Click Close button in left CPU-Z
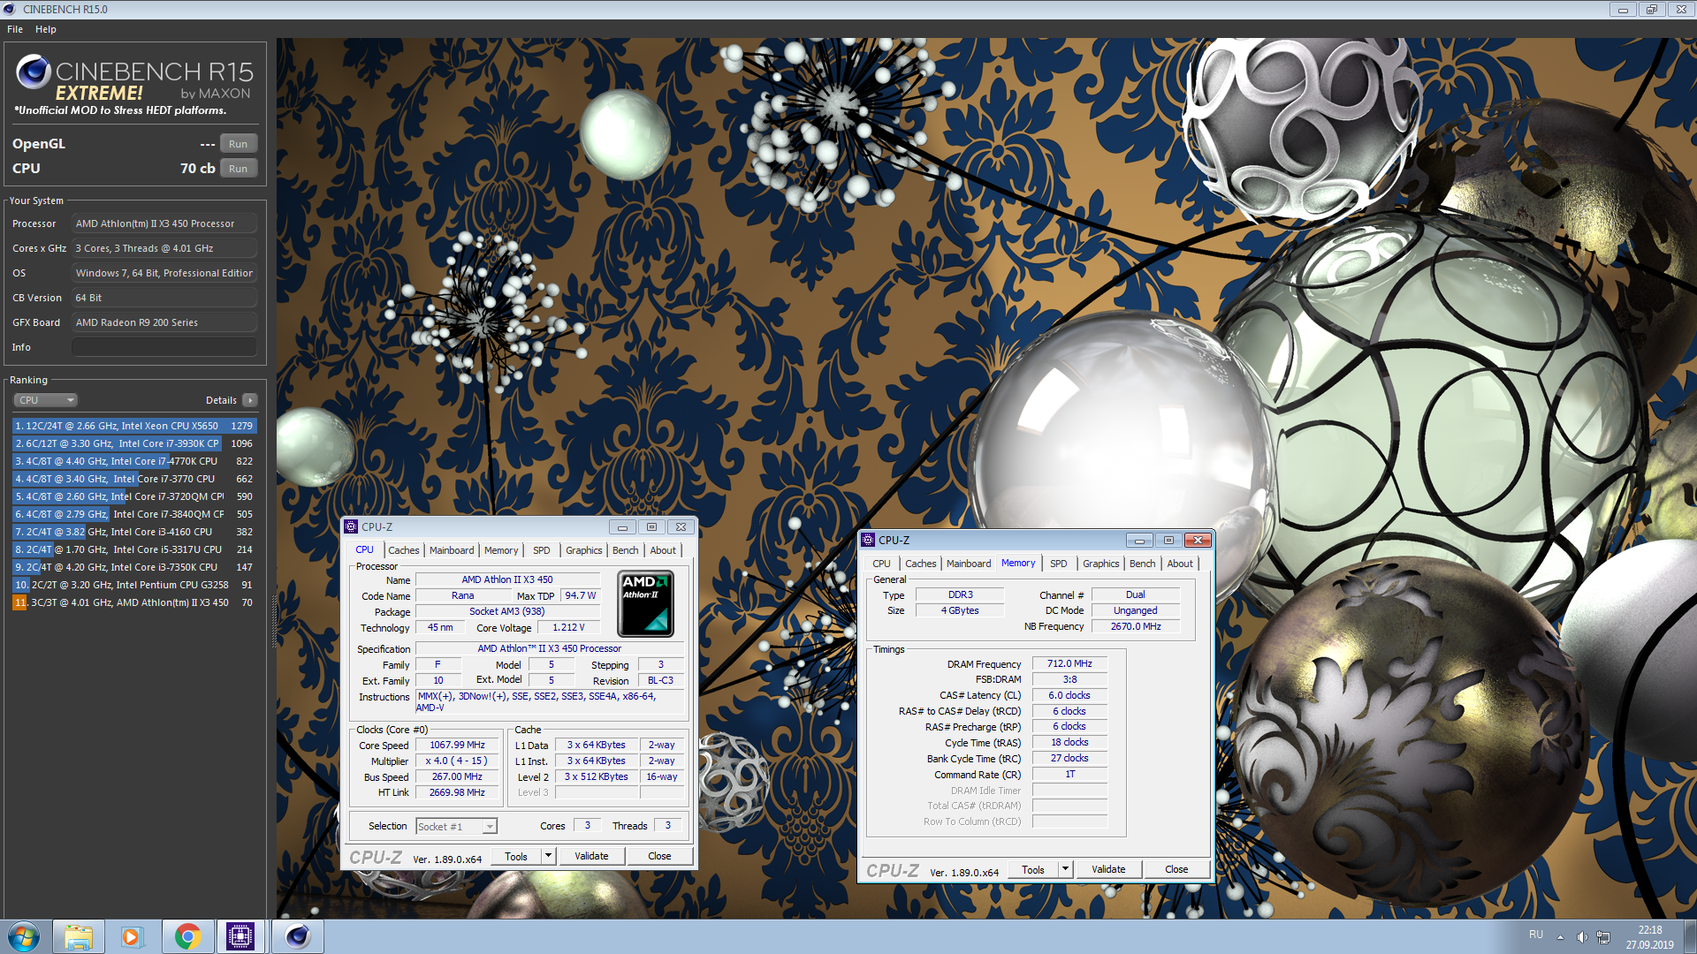This screenshot has width=1697, height=954. point(659,856)
